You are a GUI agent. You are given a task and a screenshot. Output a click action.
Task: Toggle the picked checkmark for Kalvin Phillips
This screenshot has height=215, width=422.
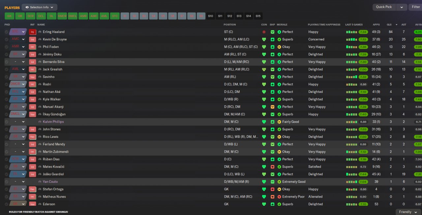click(6, 122)
